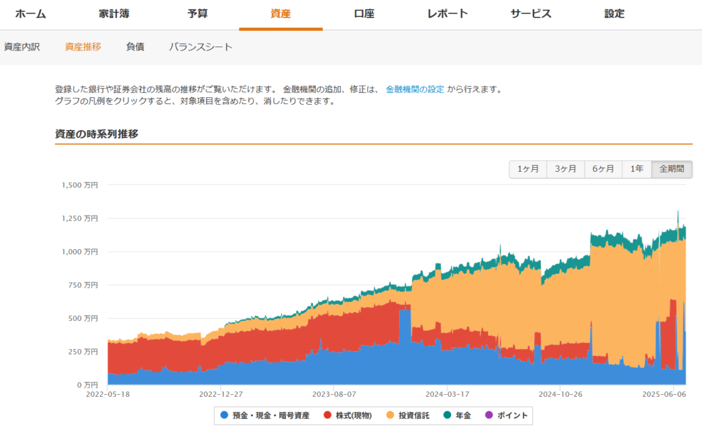Click the 資産の時系列推移 heading
This screenshot has height=427, width=702.
tap(96, 134)
